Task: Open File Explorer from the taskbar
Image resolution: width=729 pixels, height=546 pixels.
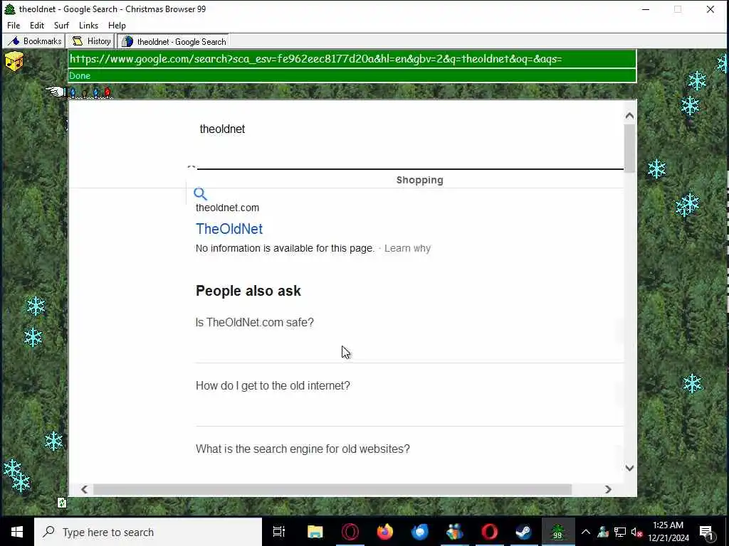Action: [315, 532]
